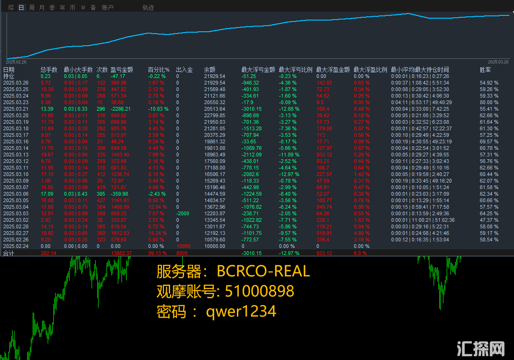Click the 持仓 positions row label
514x360 pixels.
[x=9, y=76]
